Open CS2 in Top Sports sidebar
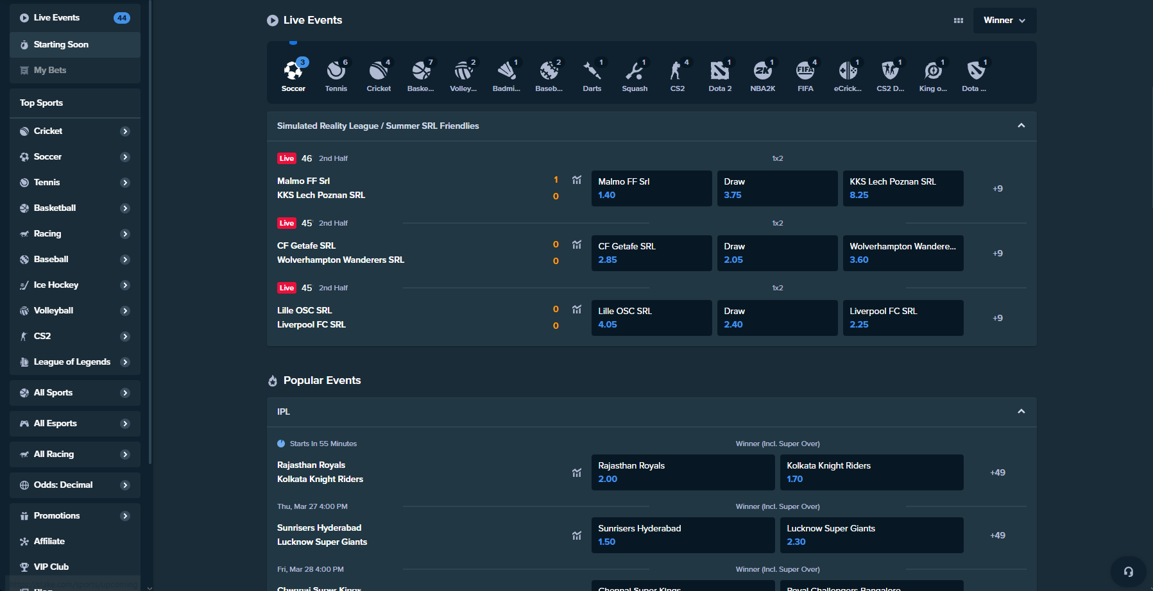The height and width of the screenshot is (591, 1153). click(x=75, y=337)
